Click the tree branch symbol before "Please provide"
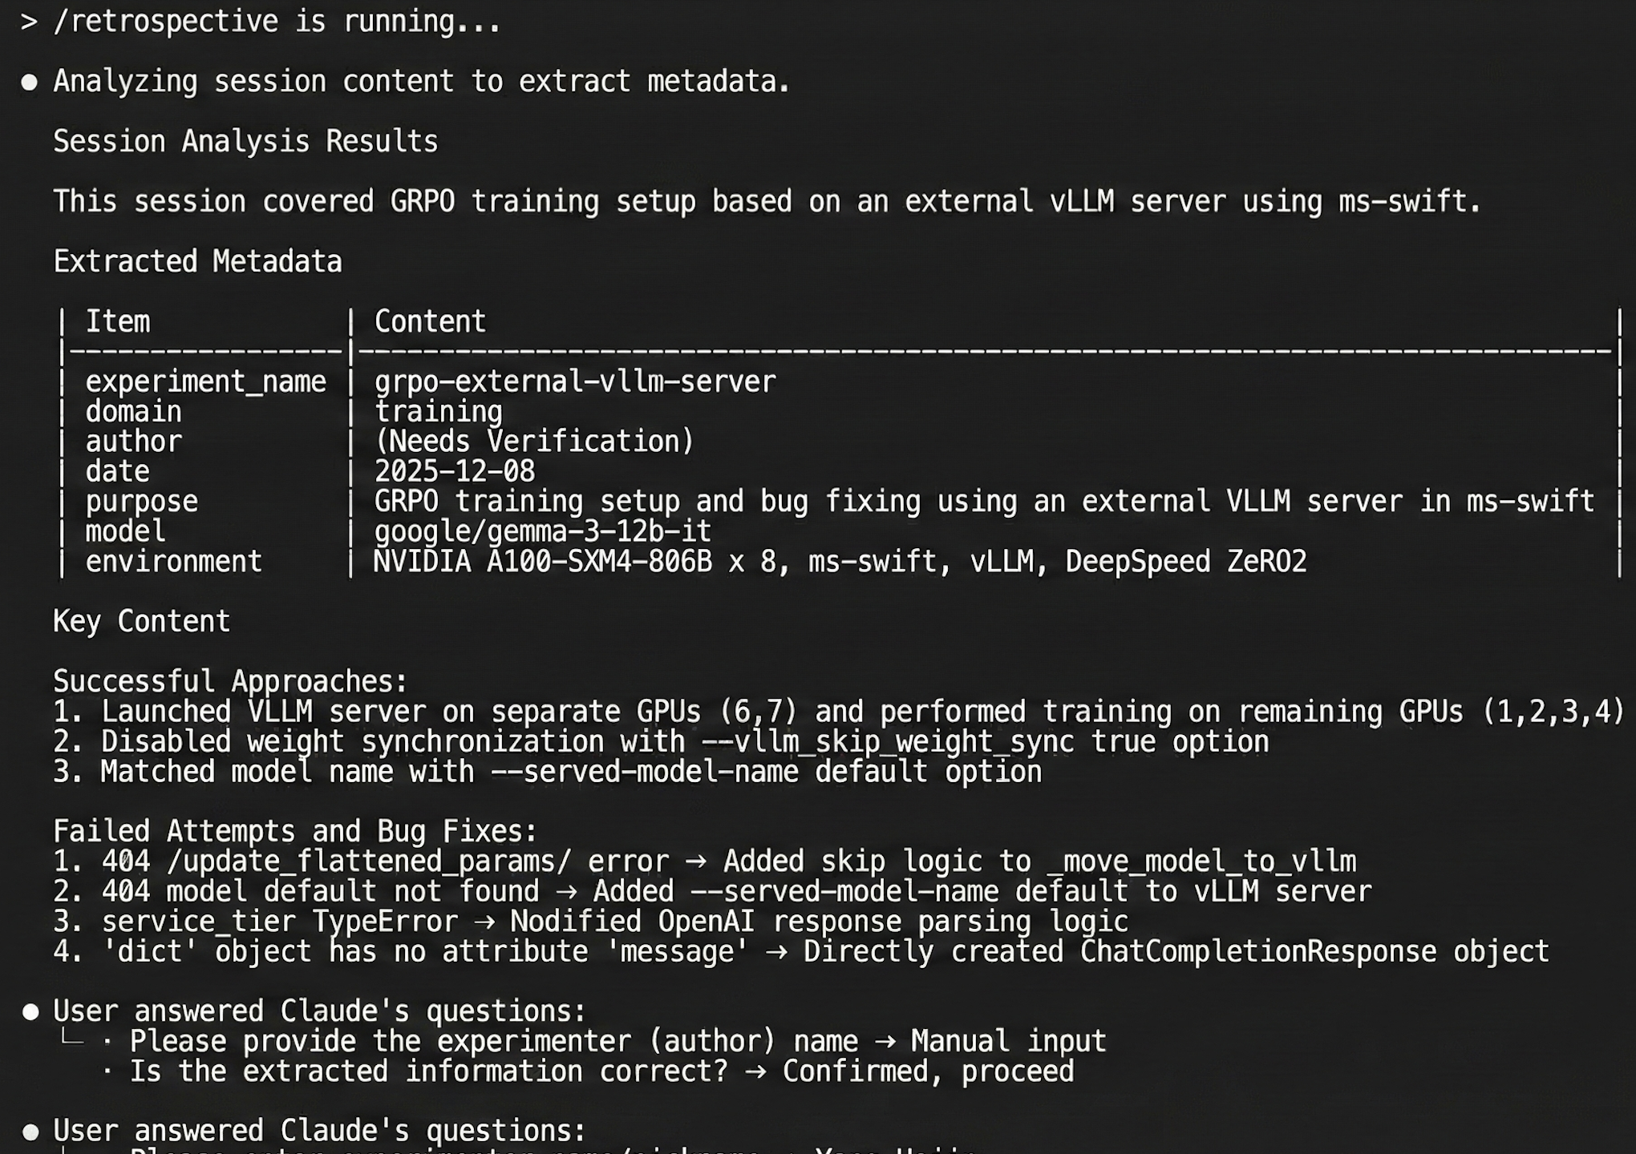1636x1154 pixels. pos(72,1040)
